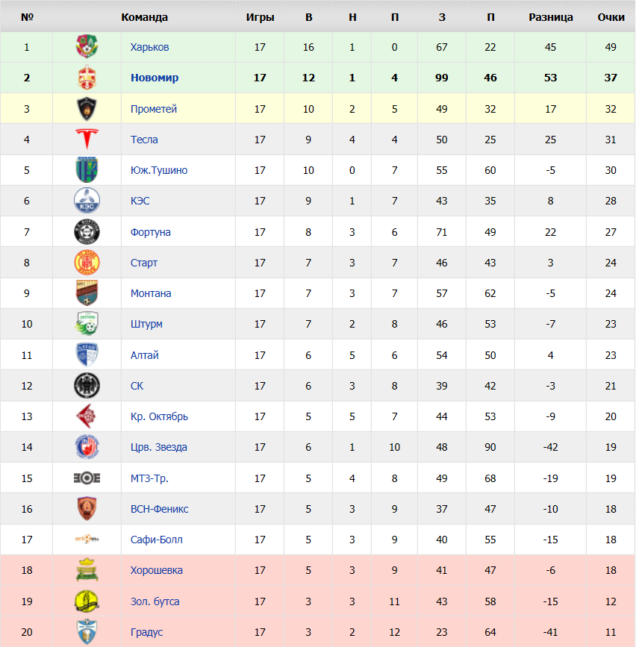Screen dimensions: 636x647
Task: Click the МТЗ-Тр. gray logo
Action: 87,478
